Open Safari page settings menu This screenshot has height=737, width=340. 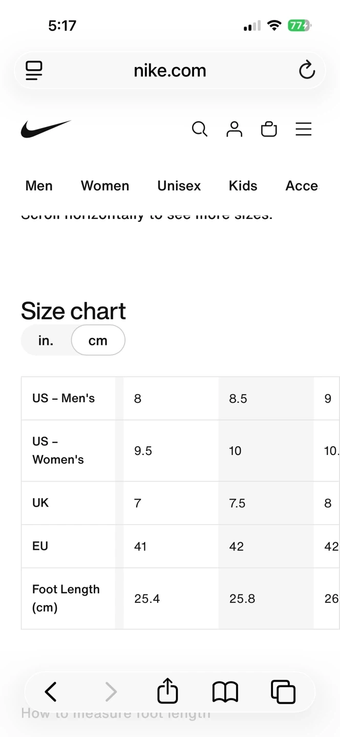34,70
